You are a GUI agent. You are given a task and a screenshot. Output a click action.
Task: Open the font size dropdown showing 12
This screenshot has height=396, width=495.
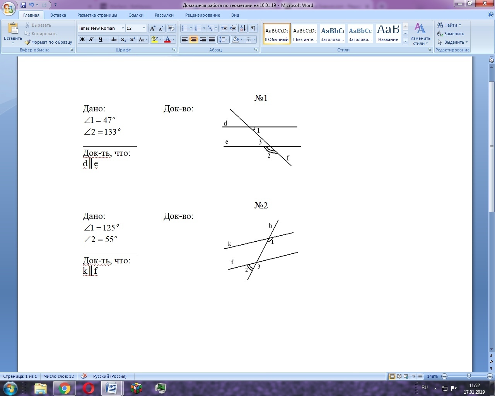pyautogui.click(x=144, y=28)
